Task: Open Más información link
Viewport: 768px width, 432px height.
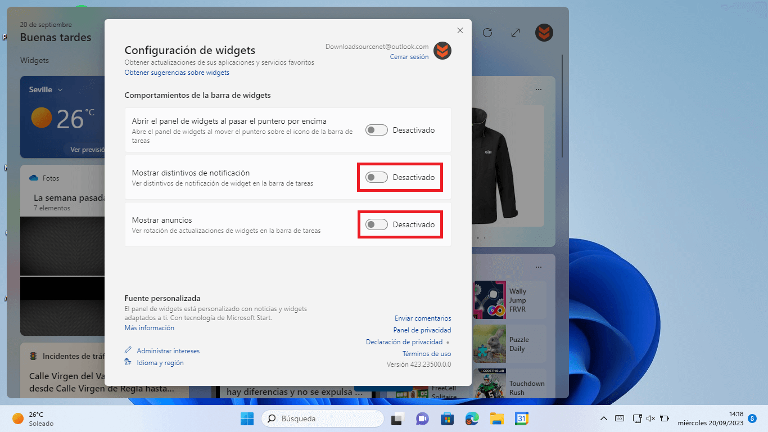Action: [x=150, y=328]
